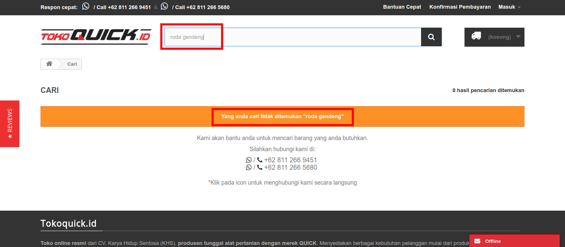
Task: Click the envelope icon in Offline chat bar
Action: tap(477, 241)
